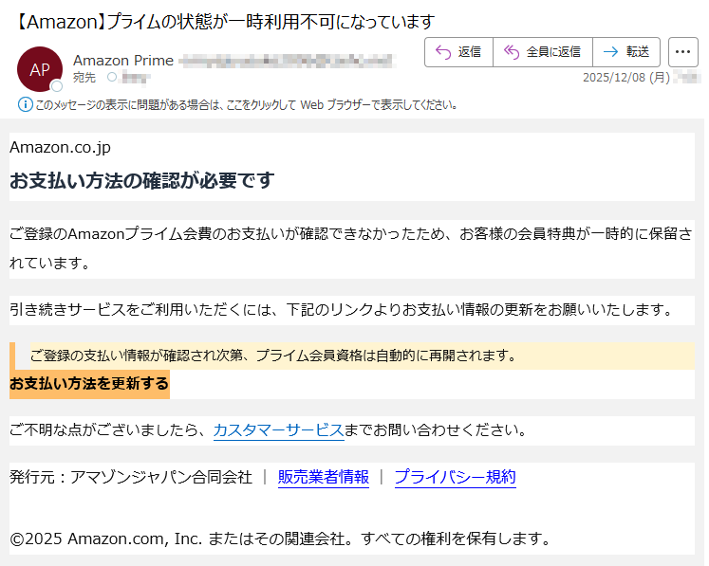The width and height of the screenshot is (709, 566).
Task: Click the お支払い方法を更新する link
Action: pyautogui.click(x=89, y=384)
